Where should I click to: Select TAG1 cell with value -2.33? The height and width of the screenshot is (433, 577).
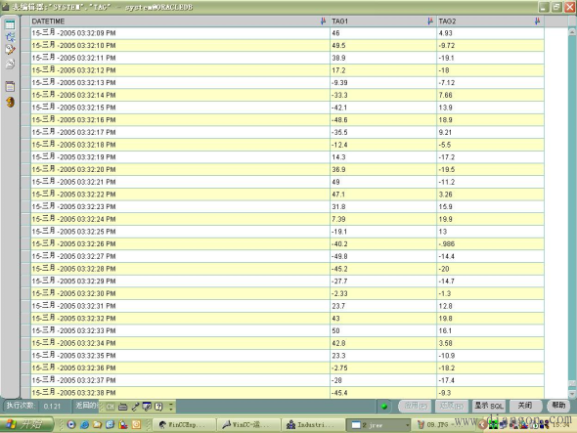383,293
